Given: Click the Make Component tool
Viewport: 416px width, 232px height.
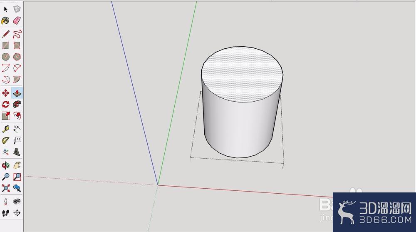Looking at the screenshot, I should point(17,10).
